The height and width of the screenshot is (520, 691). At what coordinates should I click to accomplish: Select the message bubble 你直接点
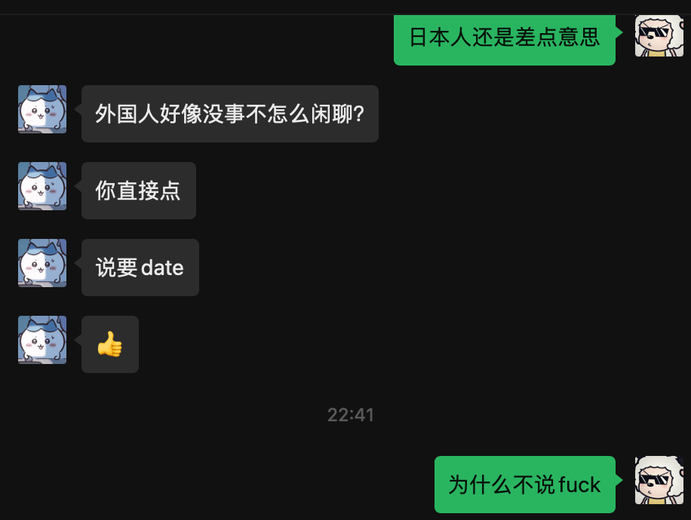(x=139, y=191)
